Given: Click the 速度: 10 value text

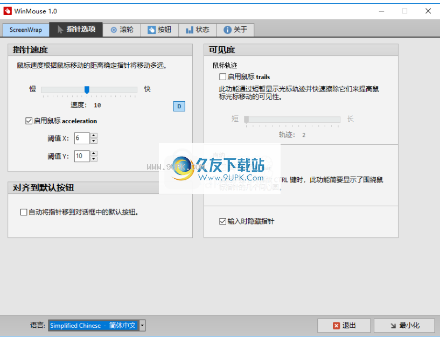Looking at the screenshot, I should [x=86, y=105].
